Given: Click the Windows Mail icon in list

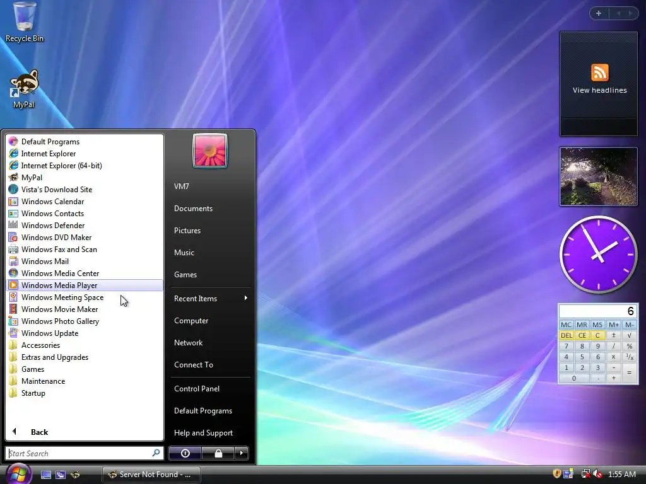Looking at the screenshot, I should tap(13, 261).
